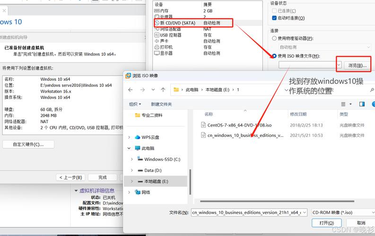Select the 内存 memory device row
The height and width of the screenshot is (236, 375).
pyautogui.click(x=208, y=11)
